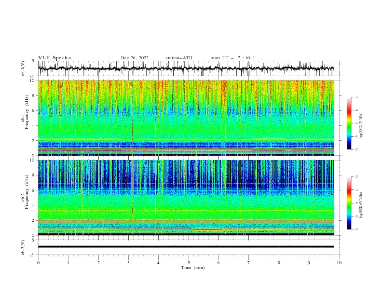Click the x-axis tick label "6"

coord(218,263)
